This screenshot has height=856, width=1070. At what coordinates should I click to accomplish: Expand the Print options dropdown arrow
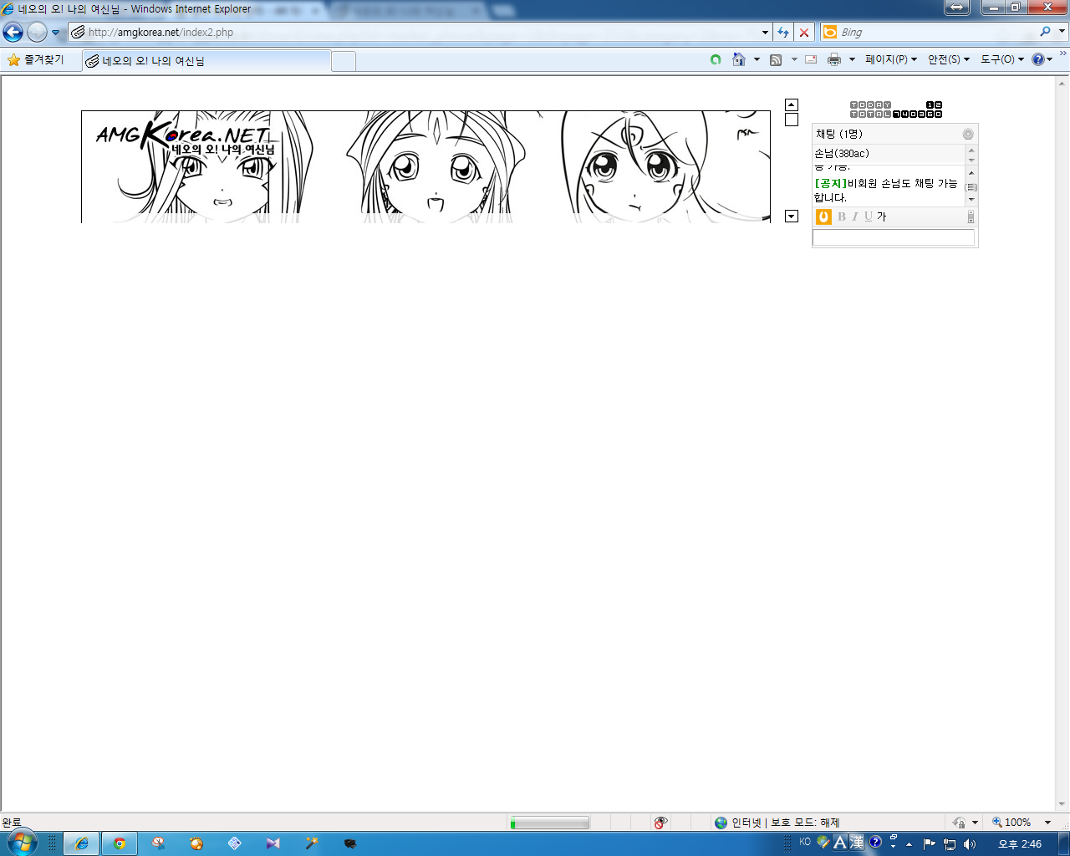pos(852,59)
